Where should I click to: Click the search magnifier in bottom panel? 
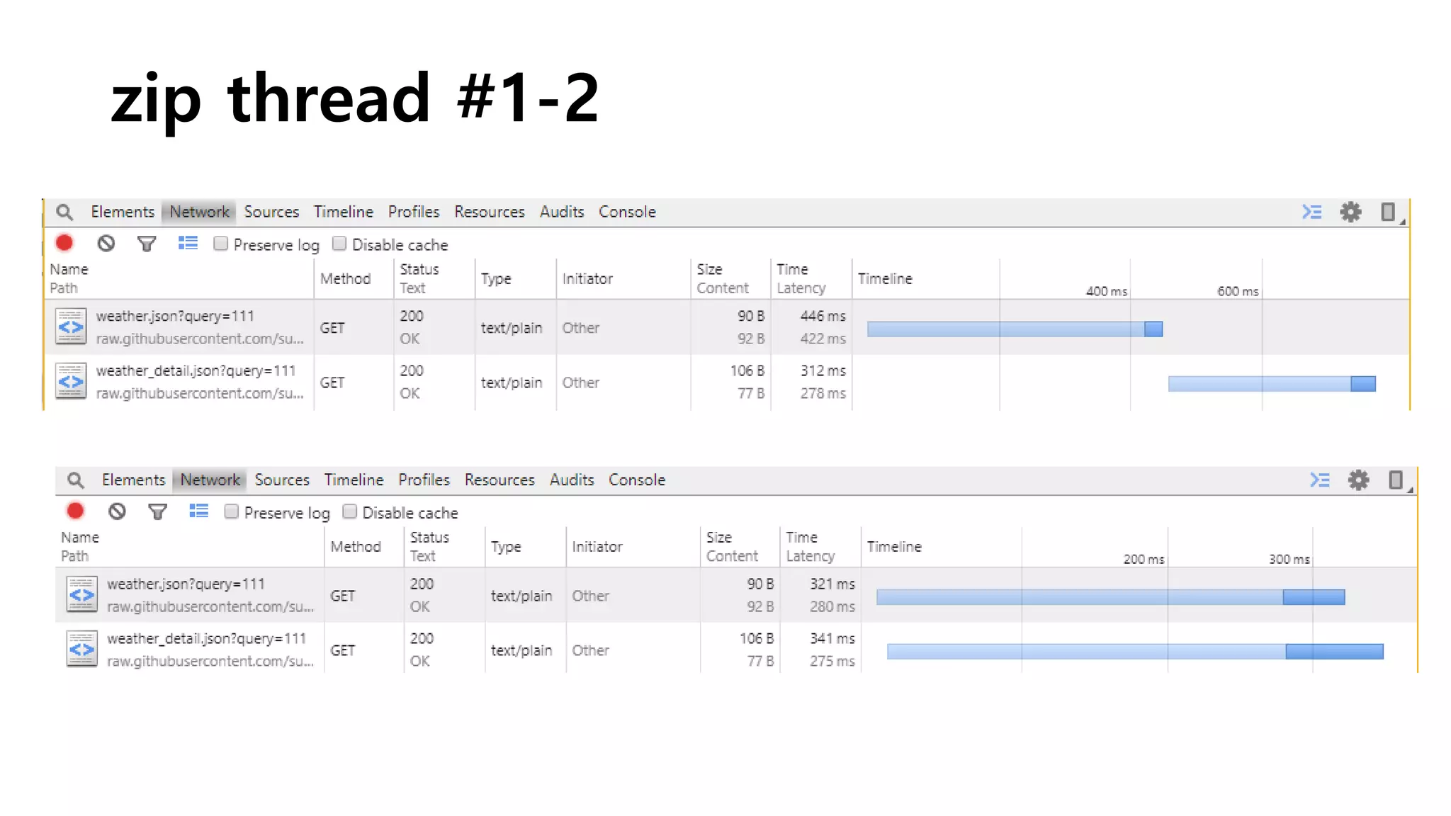click(x=76, y=480)
